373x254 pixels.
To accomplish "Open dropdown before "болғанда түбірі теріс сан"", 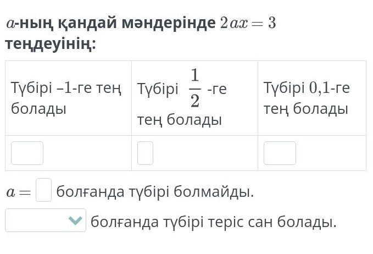I will pos(45,220).
